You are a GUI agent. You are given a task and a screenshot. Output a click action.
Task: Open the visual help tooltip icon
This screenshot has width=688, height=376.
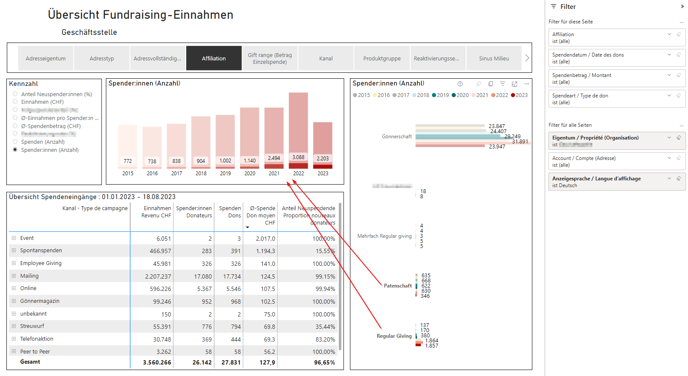tap(460, 84)
